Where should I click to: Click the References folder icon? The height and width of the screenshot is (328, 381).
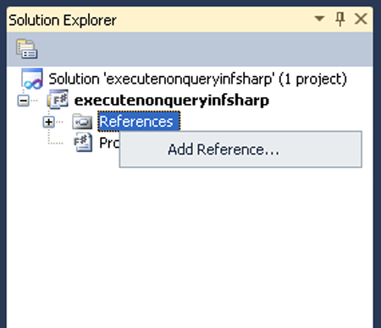click(x=82, y=122)
